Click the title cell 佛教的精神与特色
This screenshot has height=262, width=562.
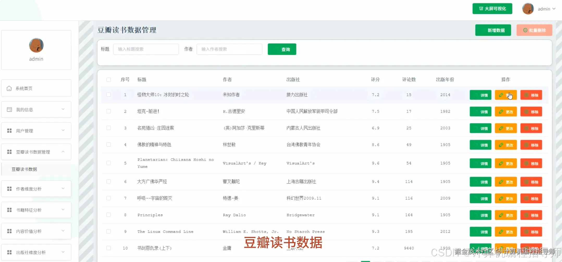pos(154,145)
